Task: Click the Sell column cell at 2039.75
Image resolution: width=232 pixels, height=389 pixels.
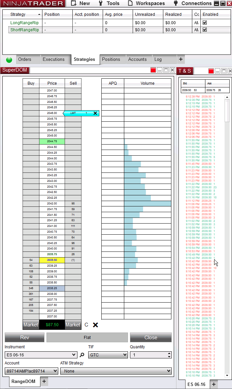Action: (x=73, y=254)
